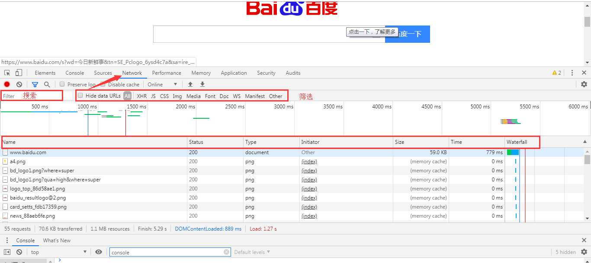
Task: Sort by the Time column header
Action: click(x=477, y=142)
